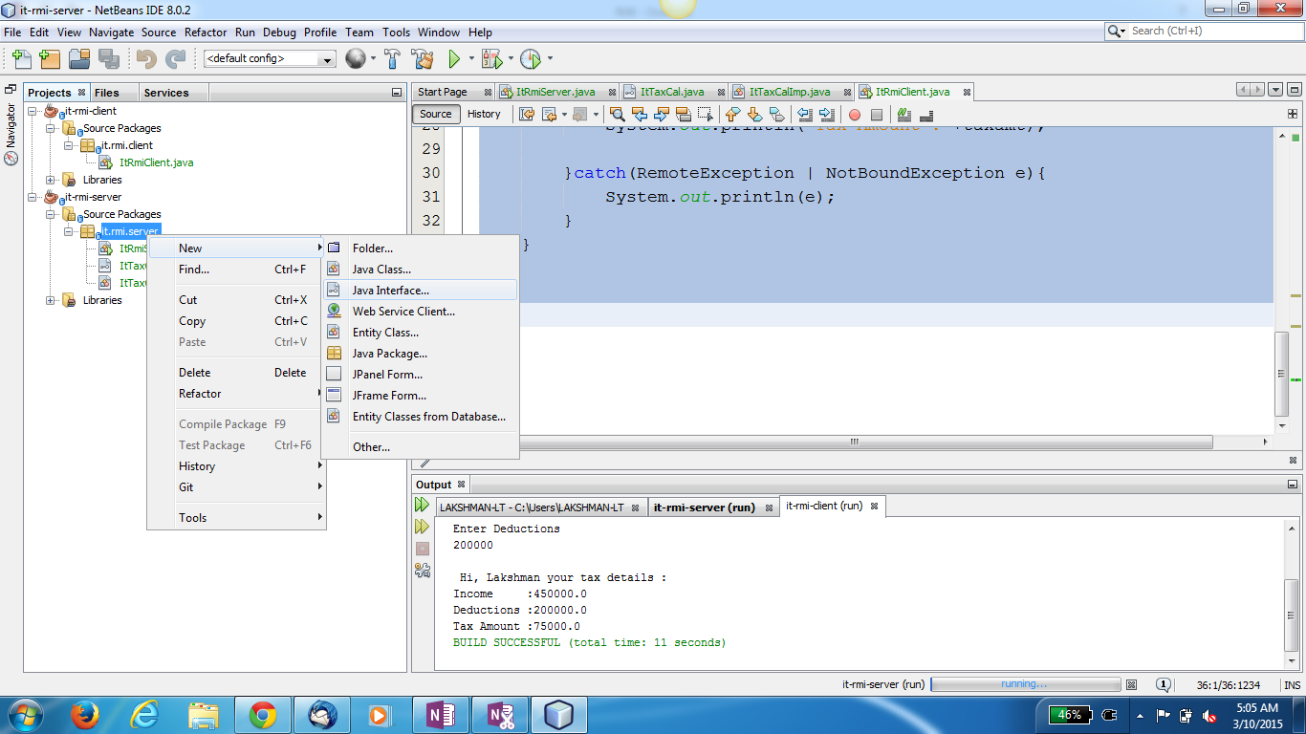
Task: Open Firefox from the Windows taskbar
Action: click(x=85, y=714)
